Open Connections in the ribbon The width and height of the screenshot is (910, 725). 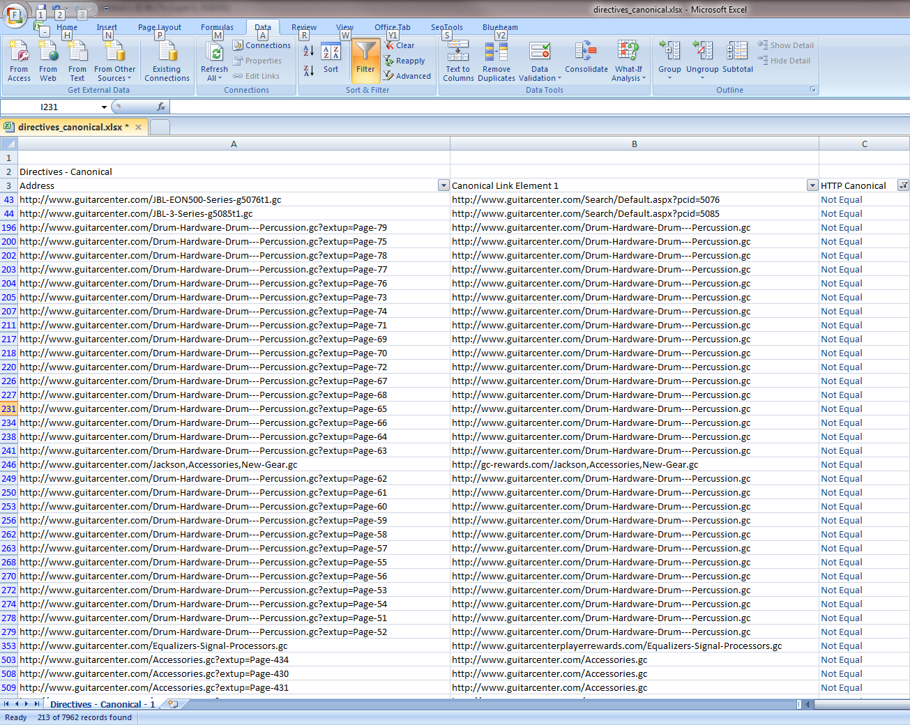[x=262, y=45]
